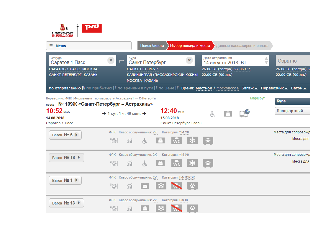
Task: Switch time display to Московское
Action: tap(227, 88)
